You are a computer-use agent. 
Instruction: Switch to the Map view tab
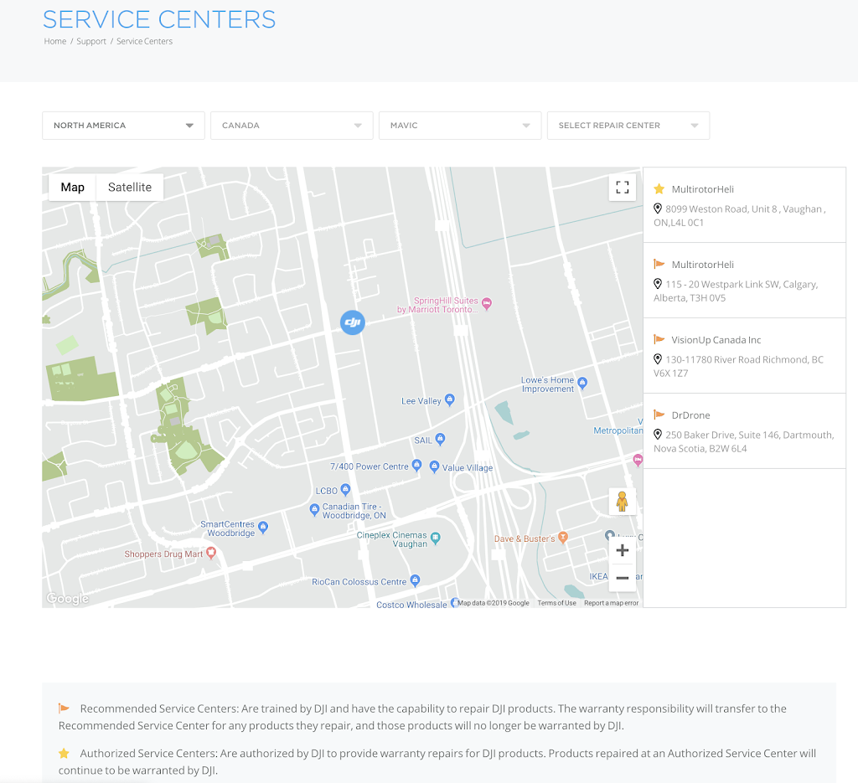point(72,188)
